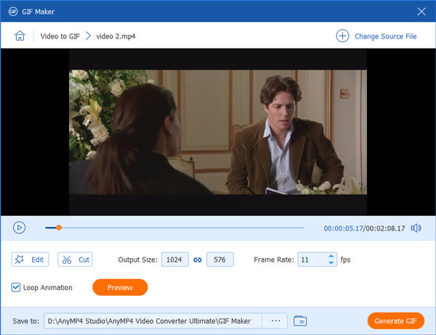Click the video preview frame

(218, 132)
